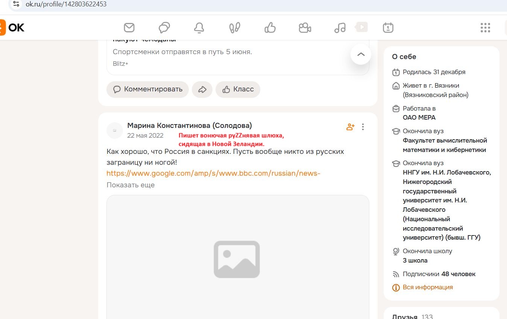The image size is (507, 319).
Task: Open the Music notes icon
Action: point(340,27)
